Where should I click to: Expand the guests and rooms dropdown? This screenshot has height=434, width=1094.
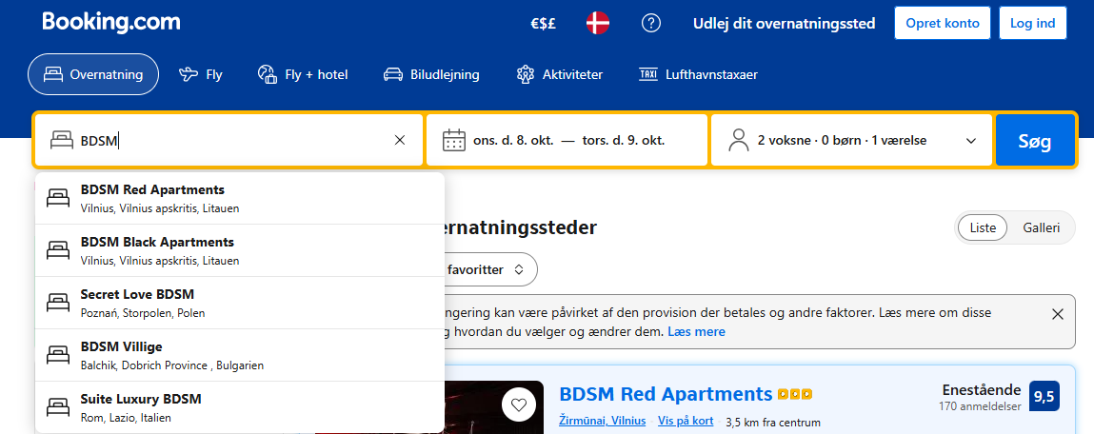tap(971, 141)
